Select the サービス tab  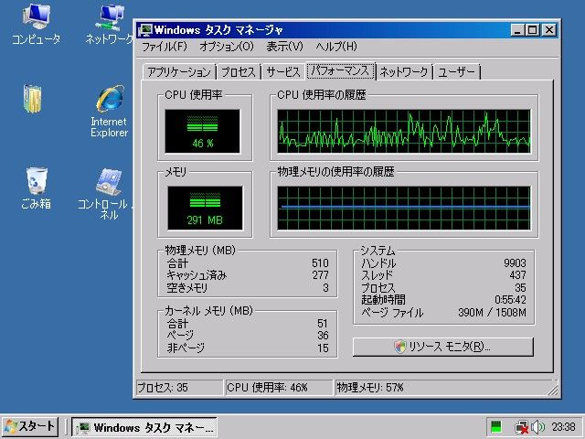pos(283,72)
